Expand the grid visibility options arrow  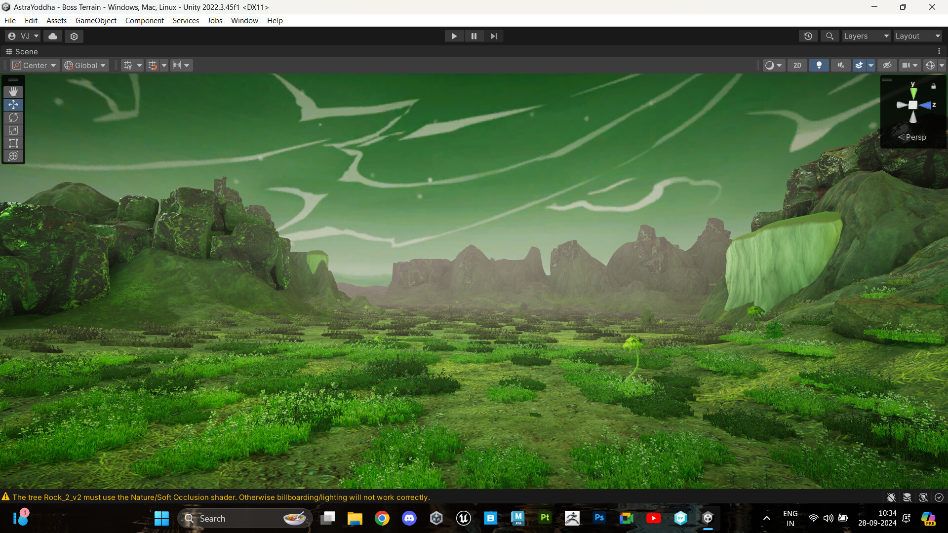coord(140,65)
